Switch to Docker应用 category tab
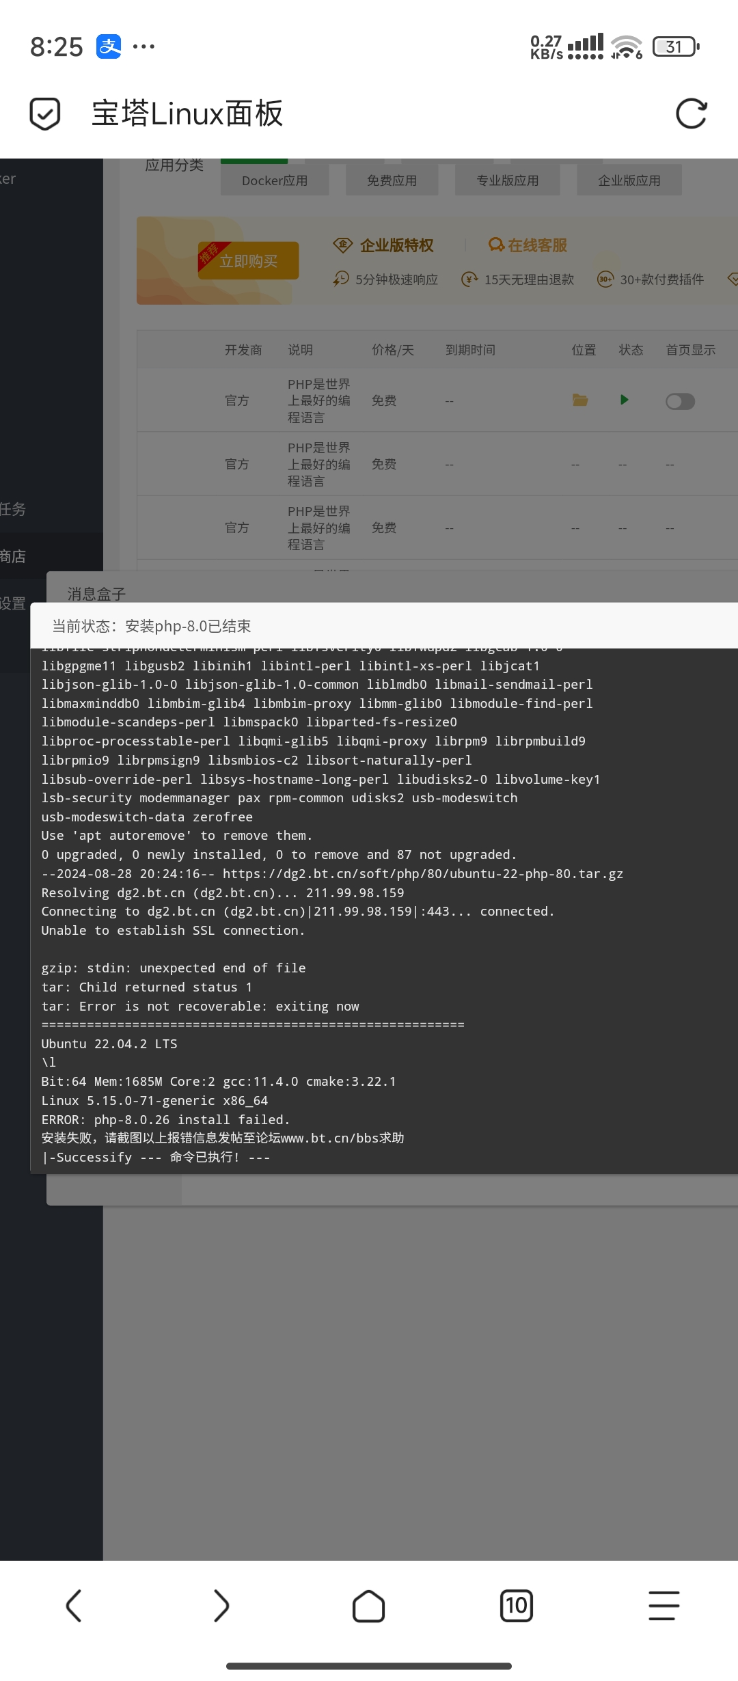 click(x=275, y=180)
